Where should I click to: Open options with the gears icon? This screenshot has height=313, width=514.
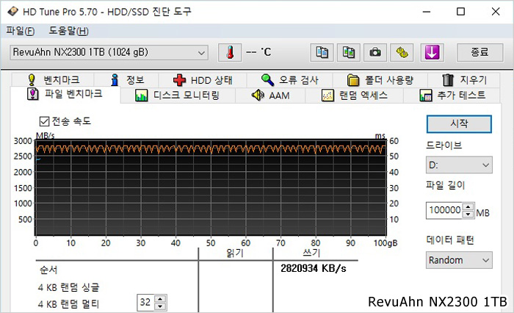click(402, 52)
